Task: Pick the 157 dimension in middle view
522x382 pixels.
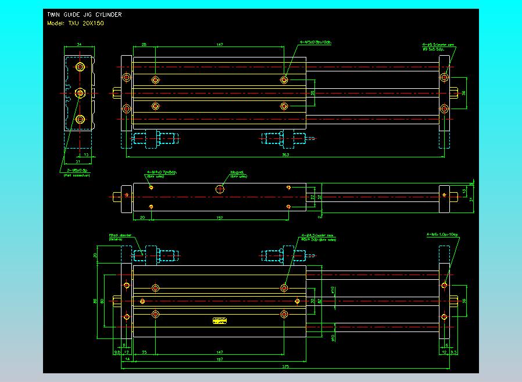Action: pos(220,218)
